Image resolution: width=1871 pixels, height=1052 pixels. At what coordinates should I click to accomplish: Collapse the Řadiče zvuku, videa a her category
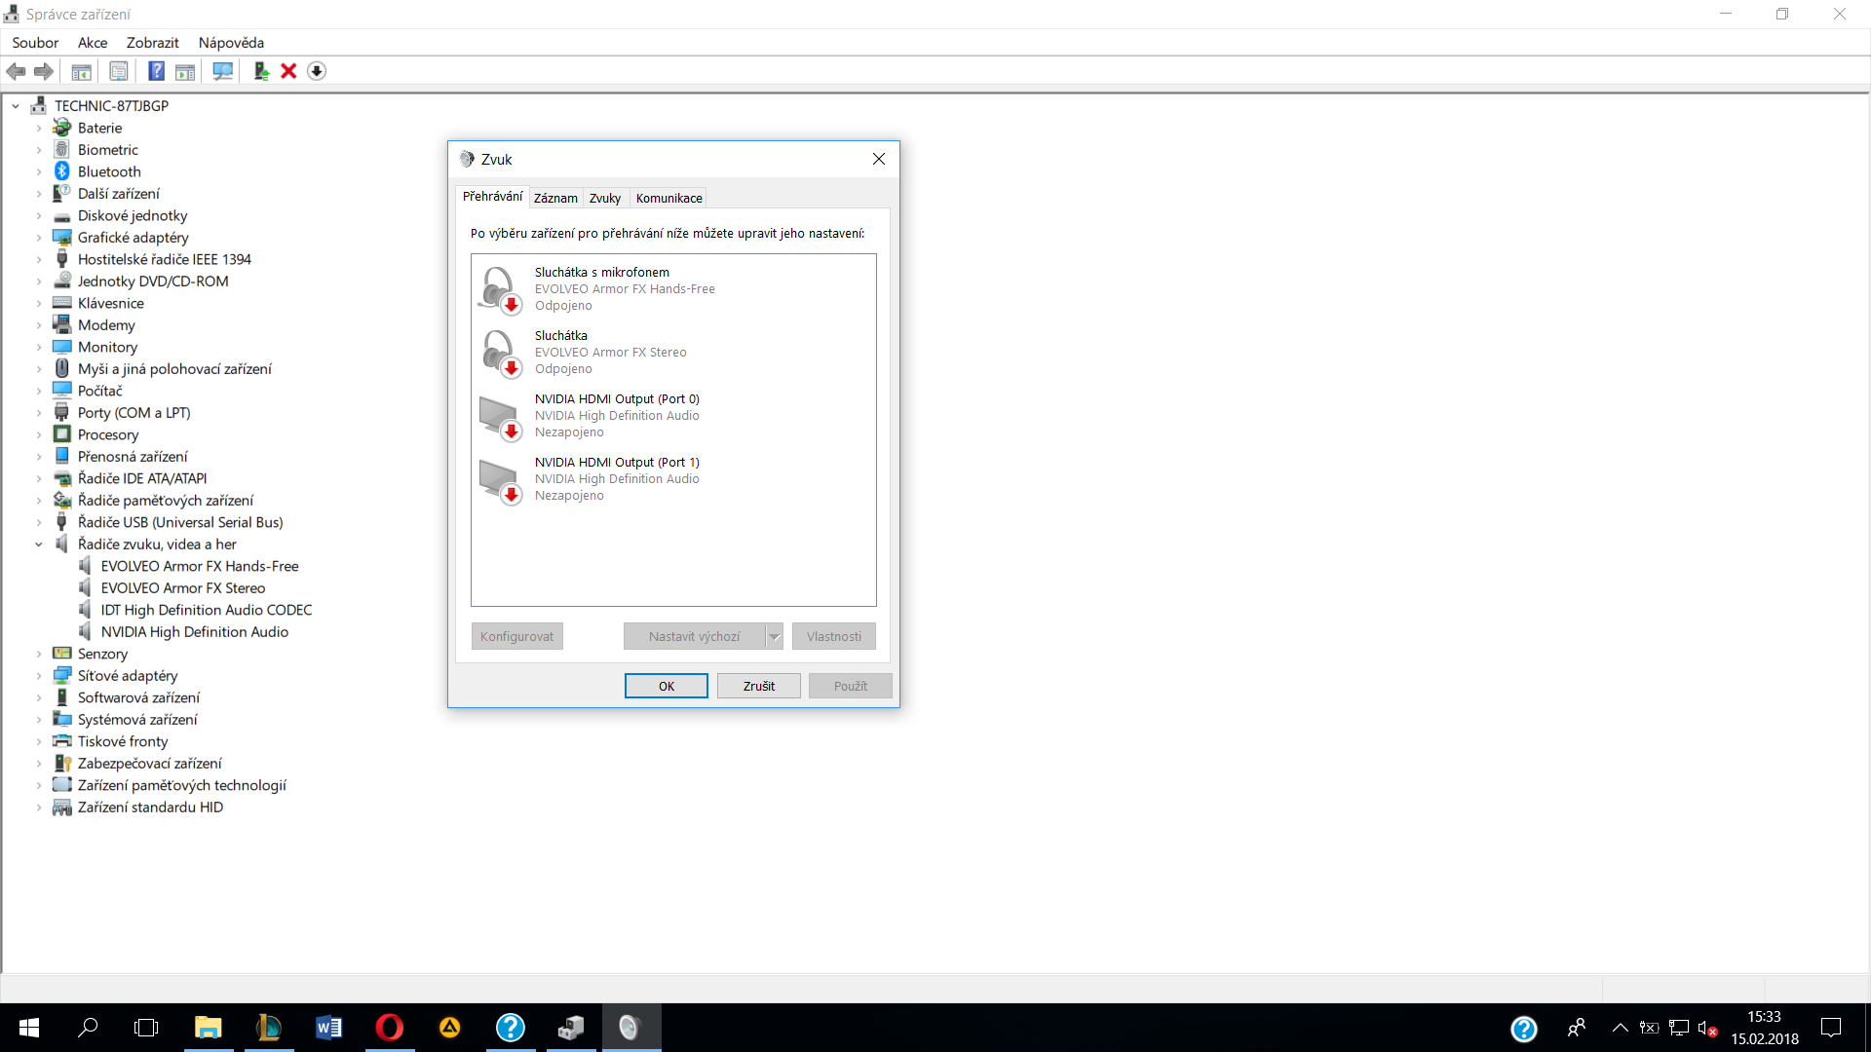click(x=39, y=545)
